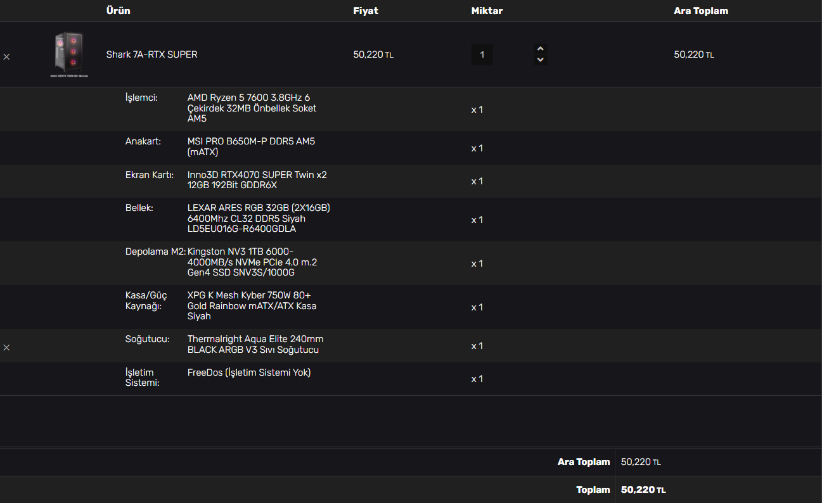The image size is (822, 503).
Task: Decrease quantity with the down arrow
Action: coord(540,60)
